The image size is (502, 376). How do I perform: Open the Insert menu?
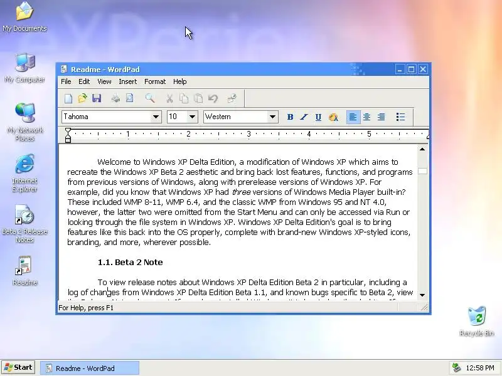(128, 81)
